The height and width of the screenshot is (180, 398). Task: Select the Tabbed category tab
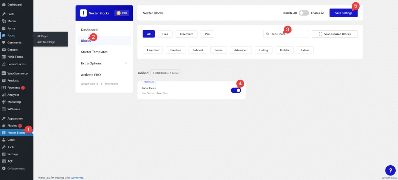pos(197,50)
